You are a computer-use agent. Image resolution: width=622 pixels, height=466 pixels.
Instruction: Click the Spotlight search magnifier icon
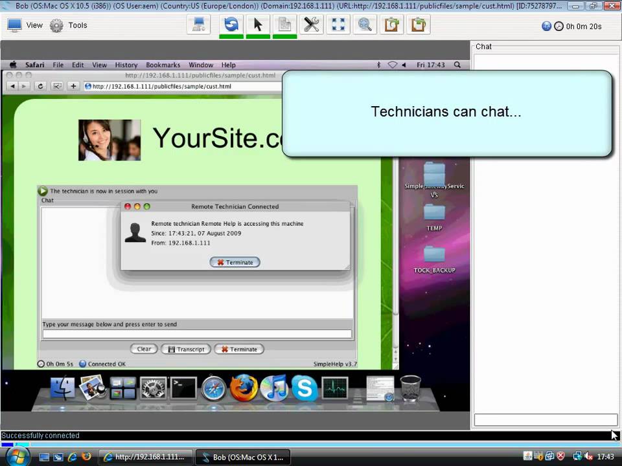(x=457, y=65)
